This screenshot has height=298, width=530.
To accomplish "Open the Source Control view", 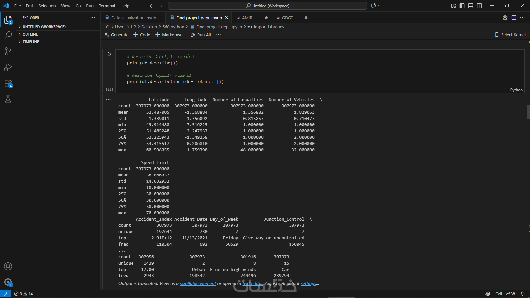I will click(8, 51).
